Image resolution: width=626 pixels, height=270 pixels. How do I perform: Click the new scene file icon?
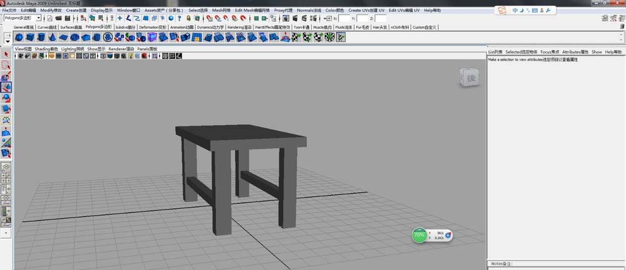coord(49,18)
